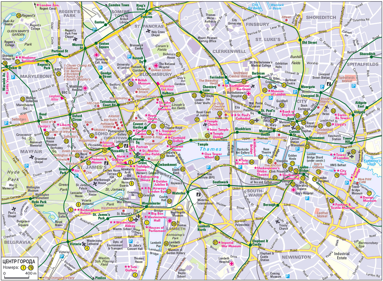Screen dimensions: 383x281
Task: Click the BELGRAVIA district label
Action: (x=17, y=242)
